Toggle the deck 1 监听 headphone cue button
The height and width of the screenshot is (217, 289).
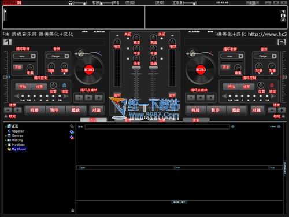[117, 95]
